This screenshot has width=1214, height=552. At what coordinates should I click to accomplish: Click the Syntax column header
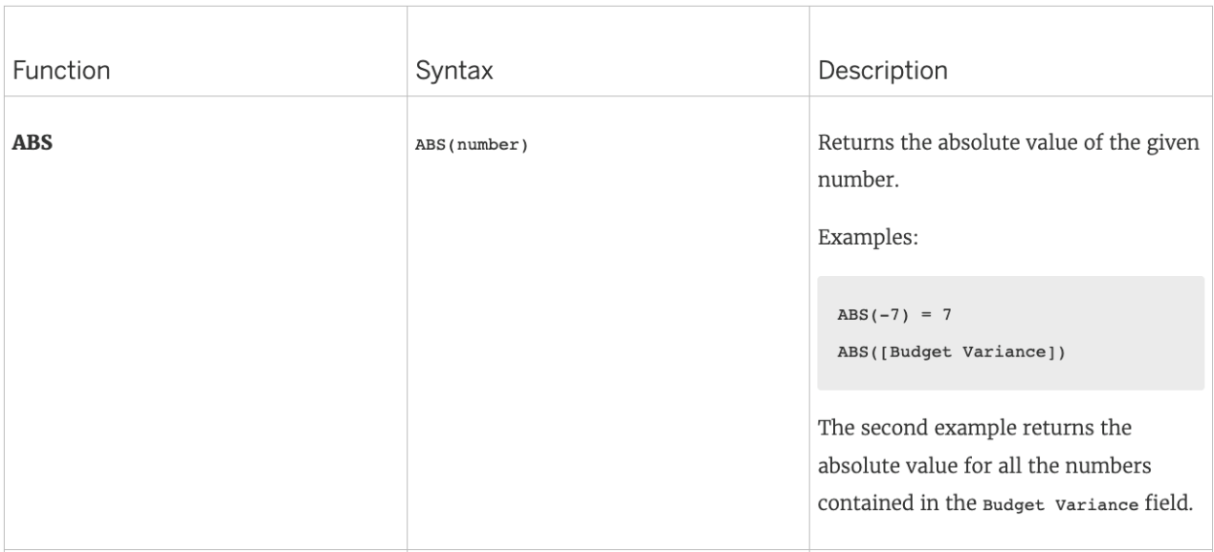pyautogui.click(x=454, y=72)
